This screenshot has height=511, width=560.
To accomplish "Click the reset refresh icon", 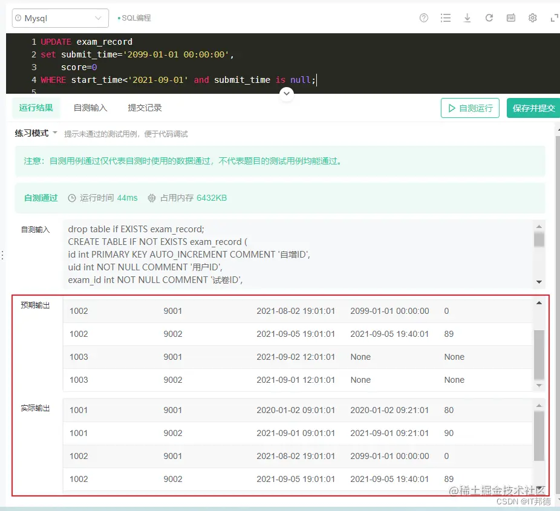I will click(x=489, y=18).
